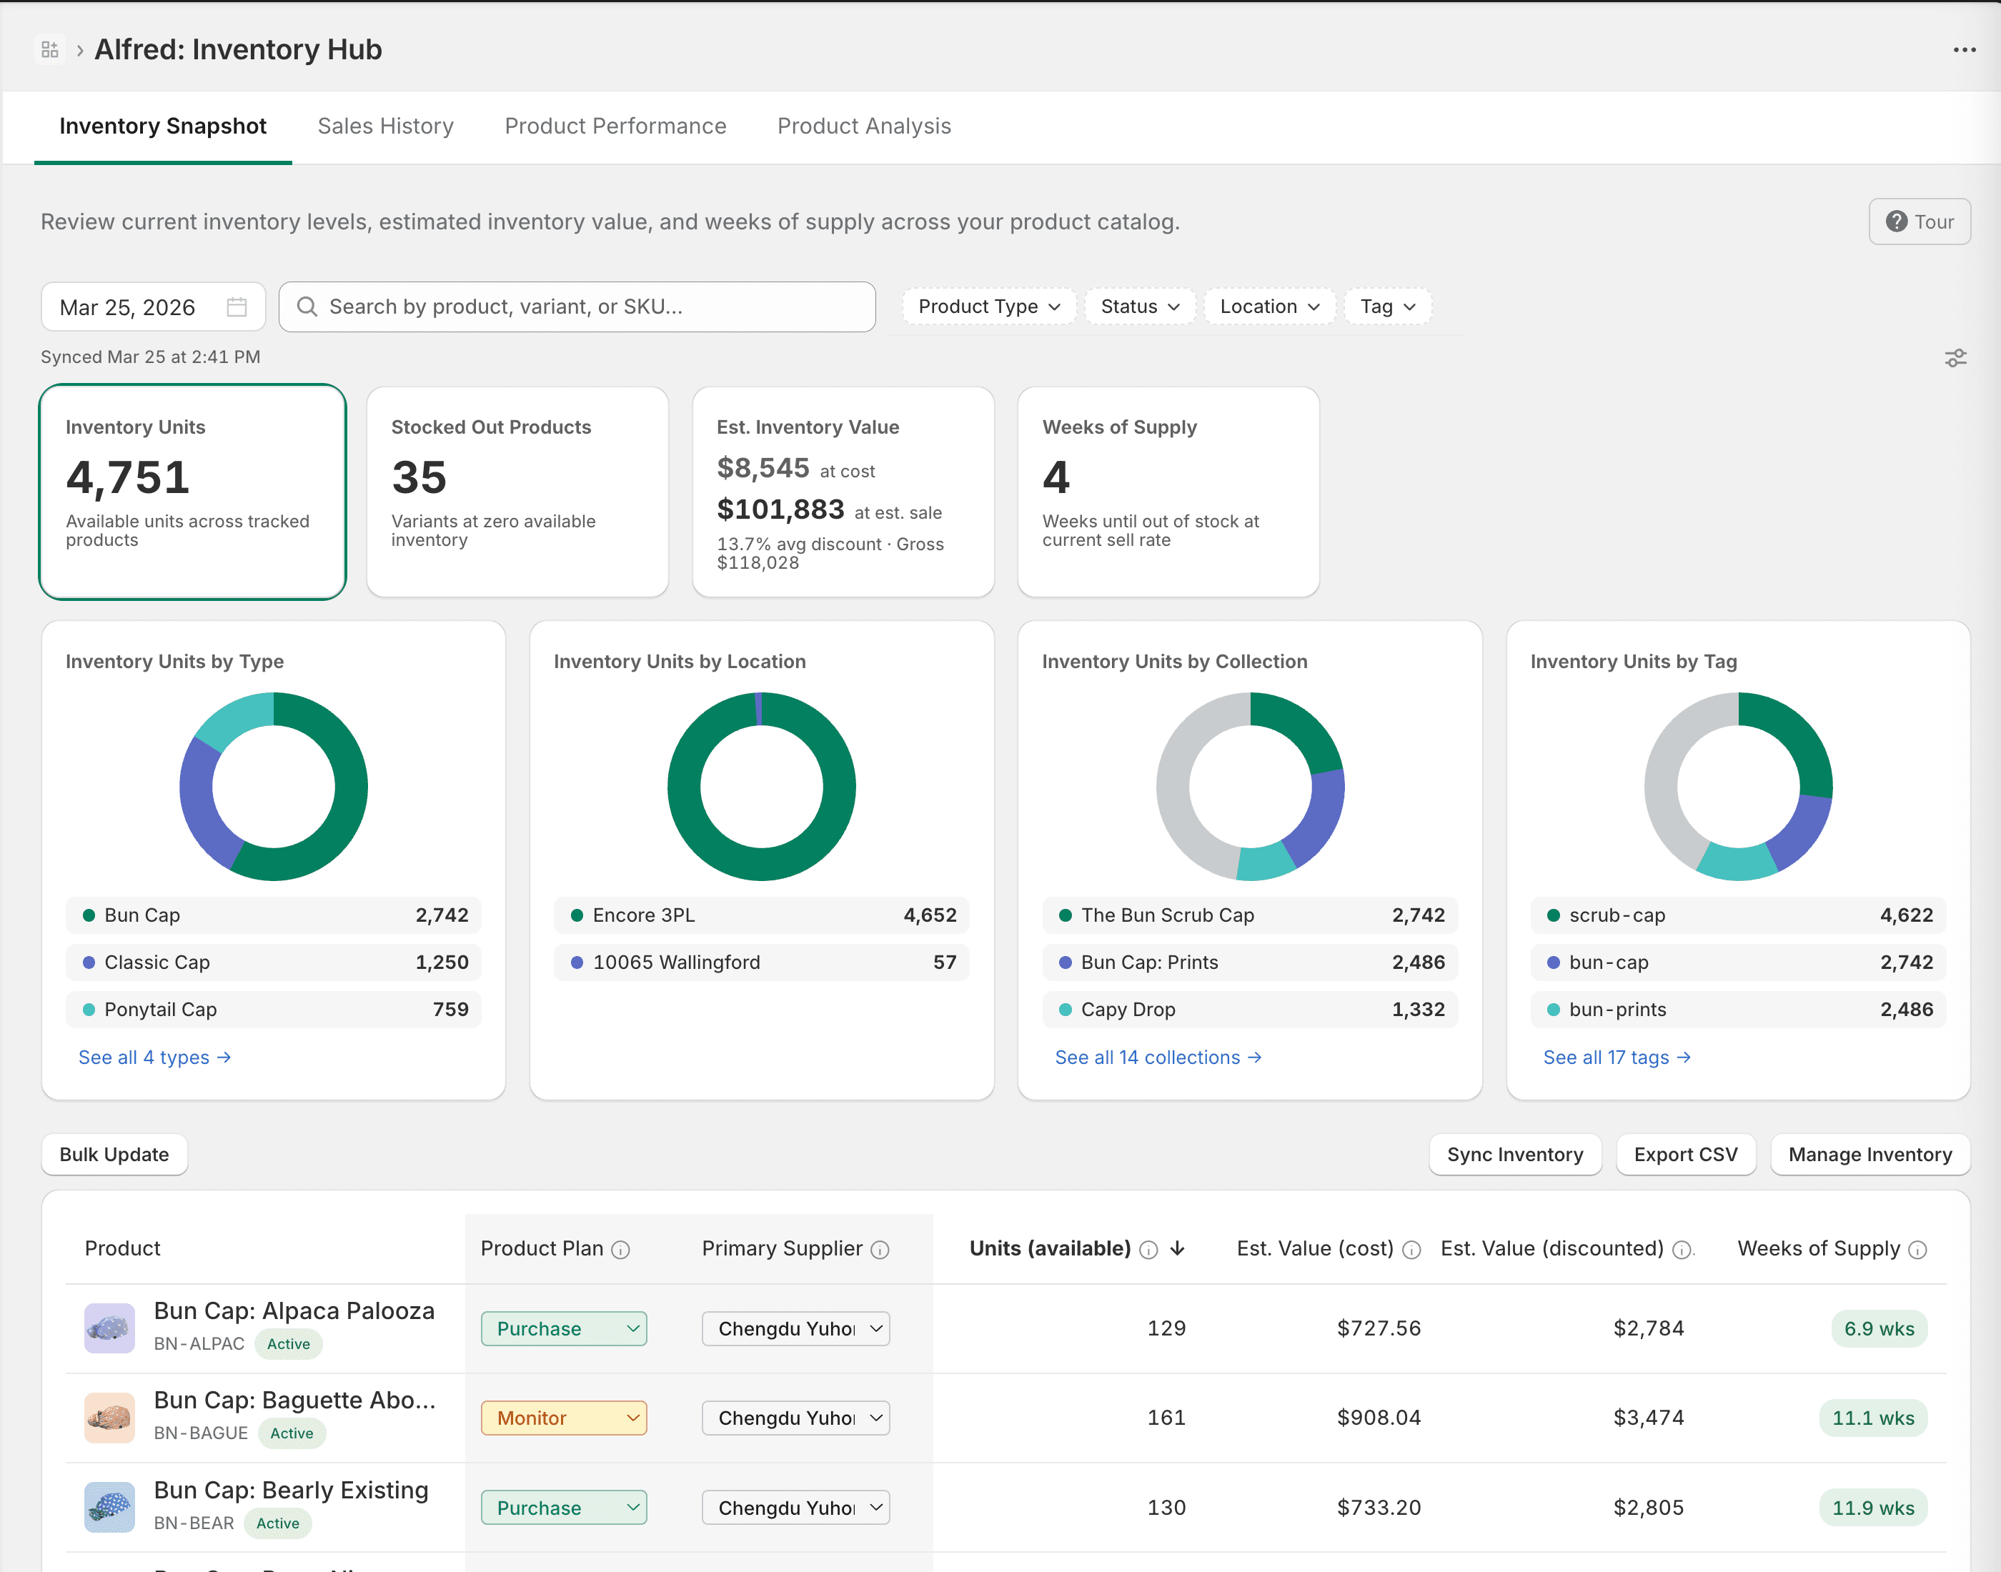Click the Units available sort arrow
Screen dimensions: 2001x1572
[1177, 1249]
